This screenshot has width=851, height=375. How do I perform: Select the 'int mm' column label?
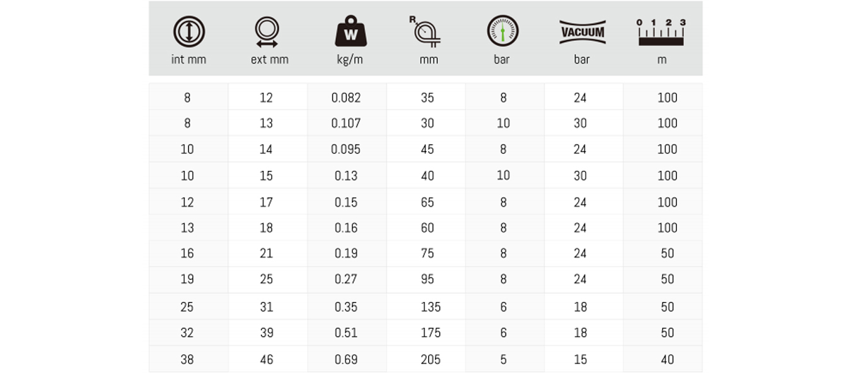(188, 60)
